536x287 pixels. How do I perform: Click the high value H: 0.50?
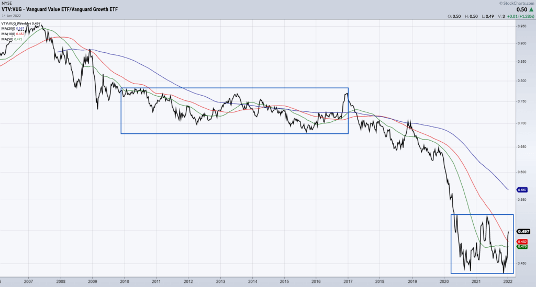point(472,16)
